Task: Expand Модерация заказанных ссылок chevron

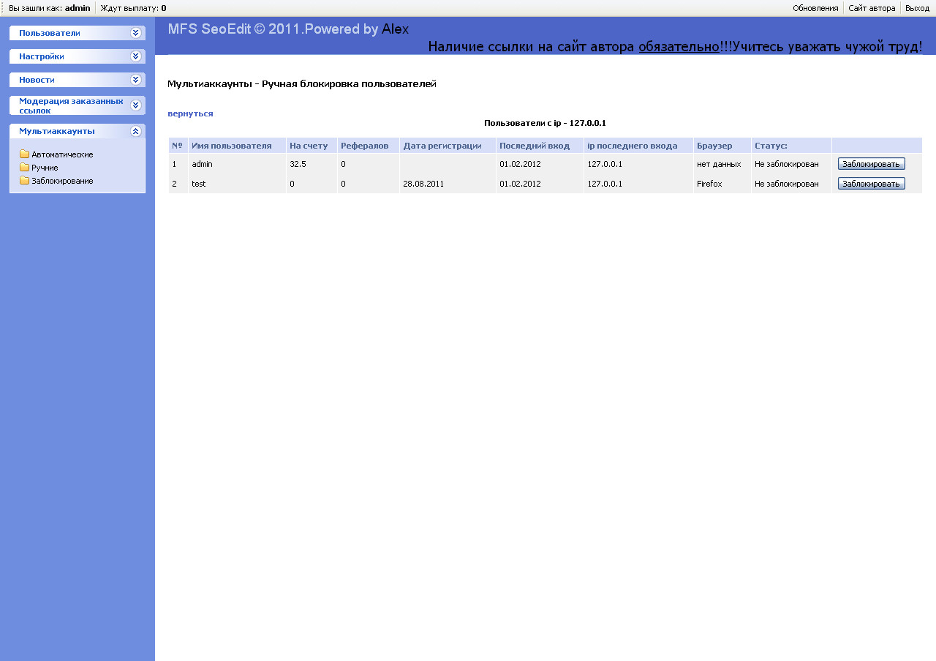Action: click(x=135, y=105)
